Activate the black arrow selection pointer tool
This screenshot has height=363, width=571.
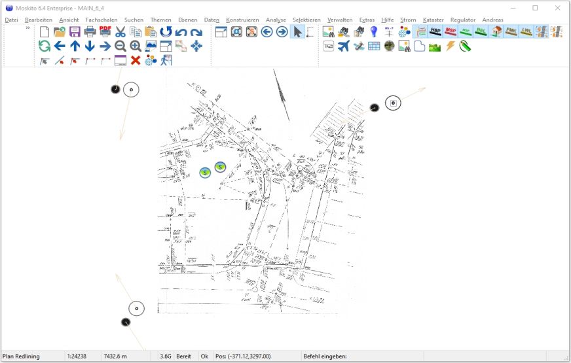point(297,31)
